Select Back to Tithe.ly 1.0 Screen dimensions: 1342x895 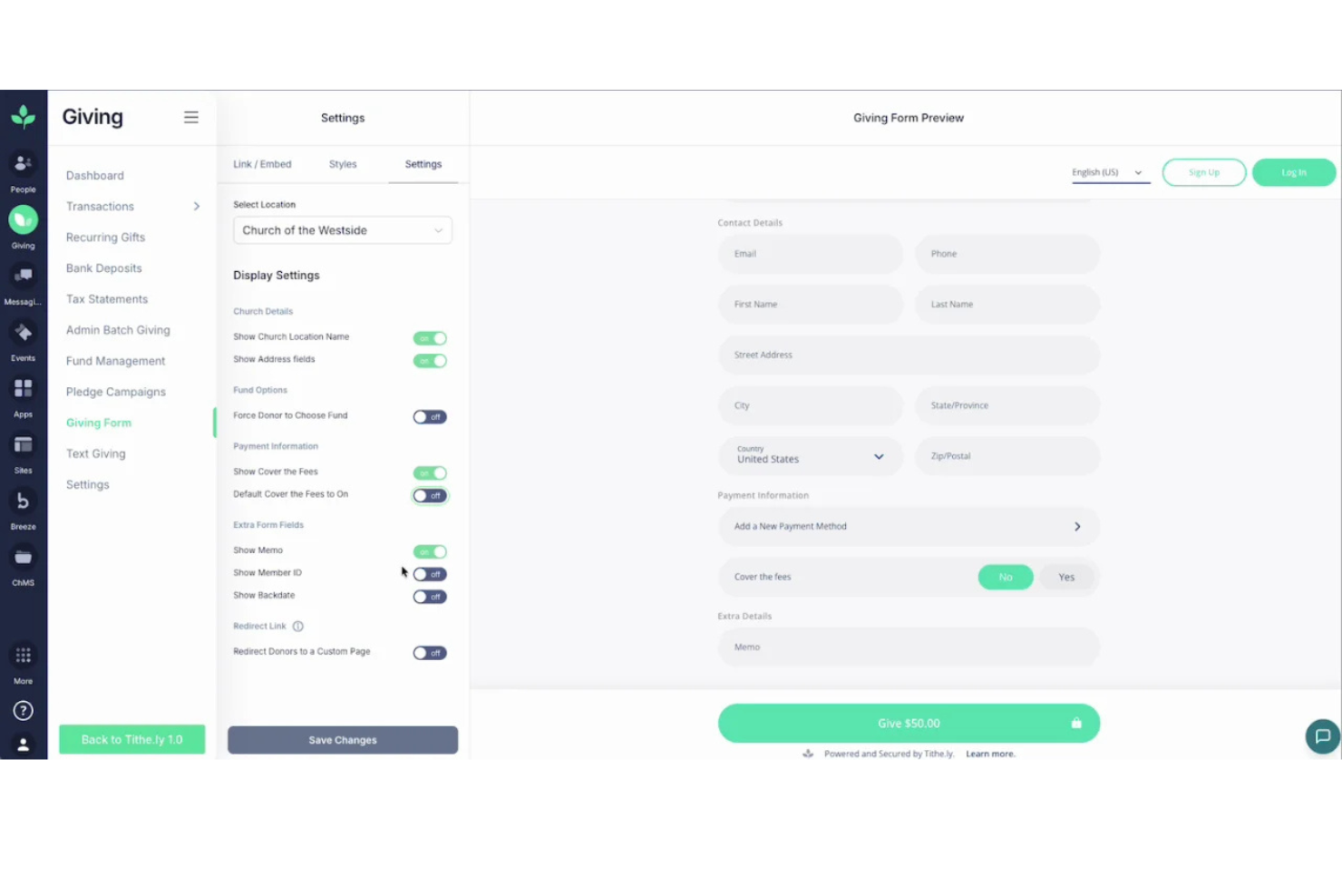[131, 739]
